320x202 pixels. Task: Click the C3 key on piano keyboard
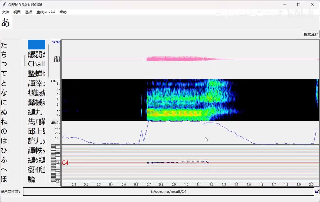pyautogui.click(x=58, y=172)
